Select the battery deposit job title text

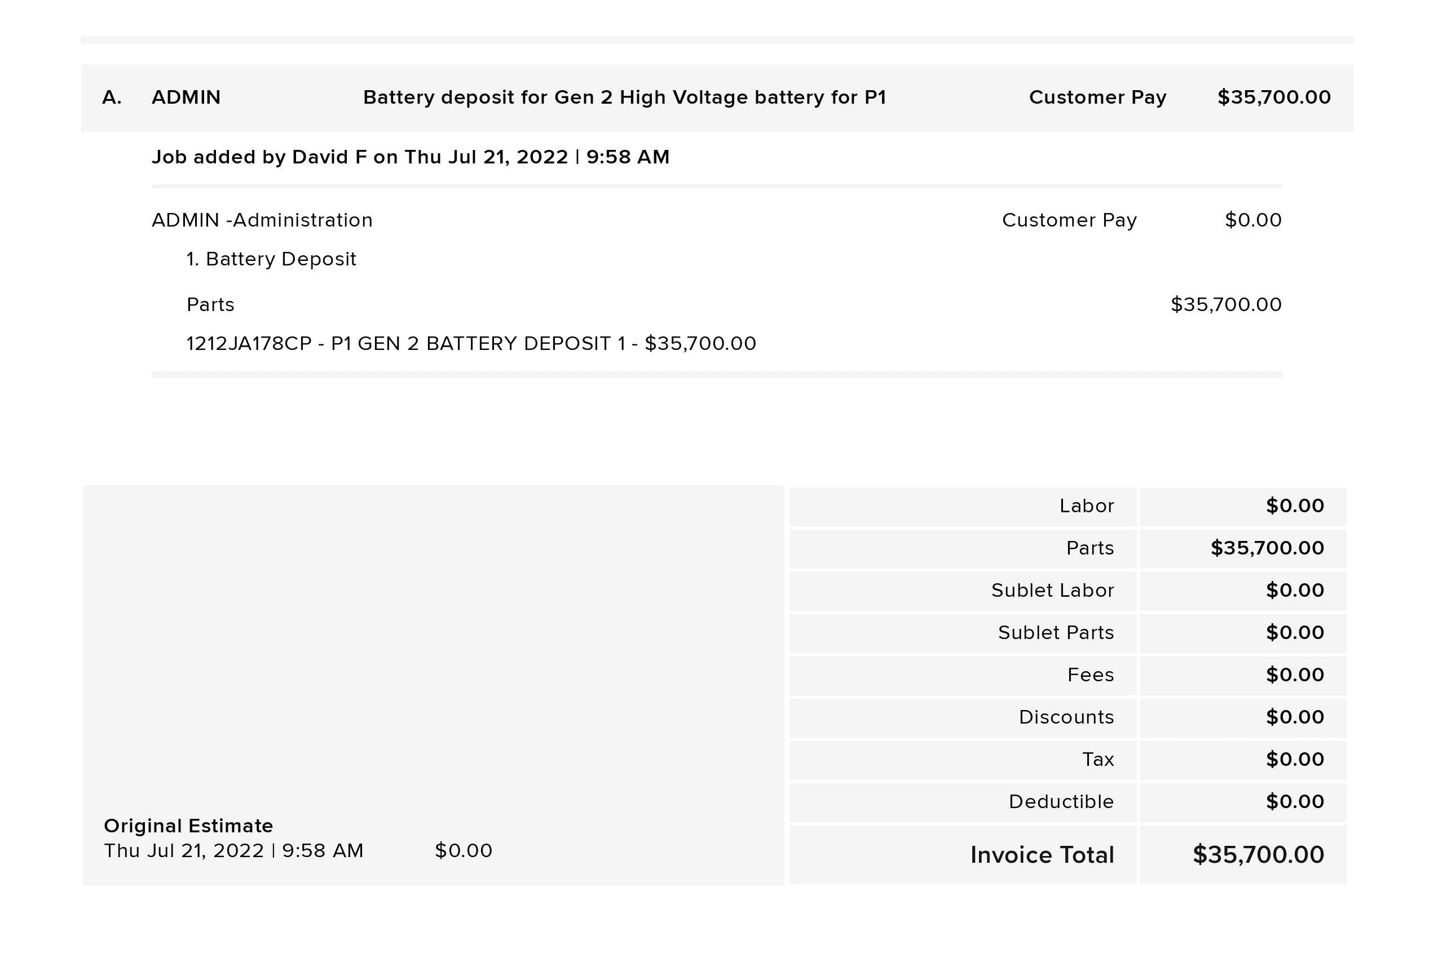point(625,97)
